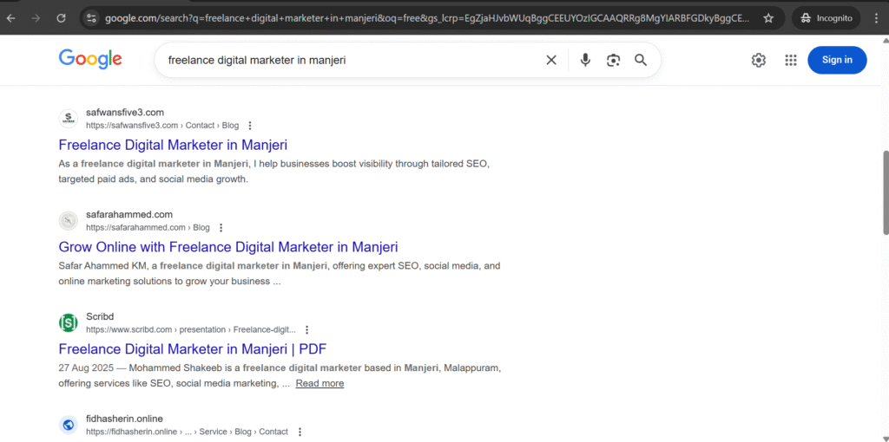Open more options for safarahammed.com result
889x442 pixels.
point(221,228)
